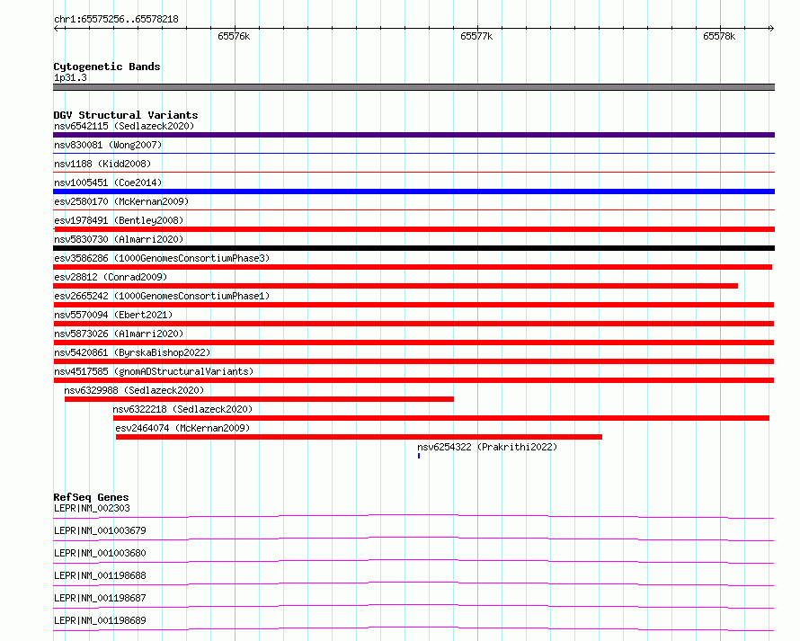800x641 pixels.
Task: Open esv2464074 (McKernan2009) label
Action: click(x=182, y=428)
